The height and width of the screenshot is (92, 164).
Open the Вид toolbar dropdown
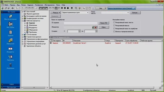click(x=101, y=8)
